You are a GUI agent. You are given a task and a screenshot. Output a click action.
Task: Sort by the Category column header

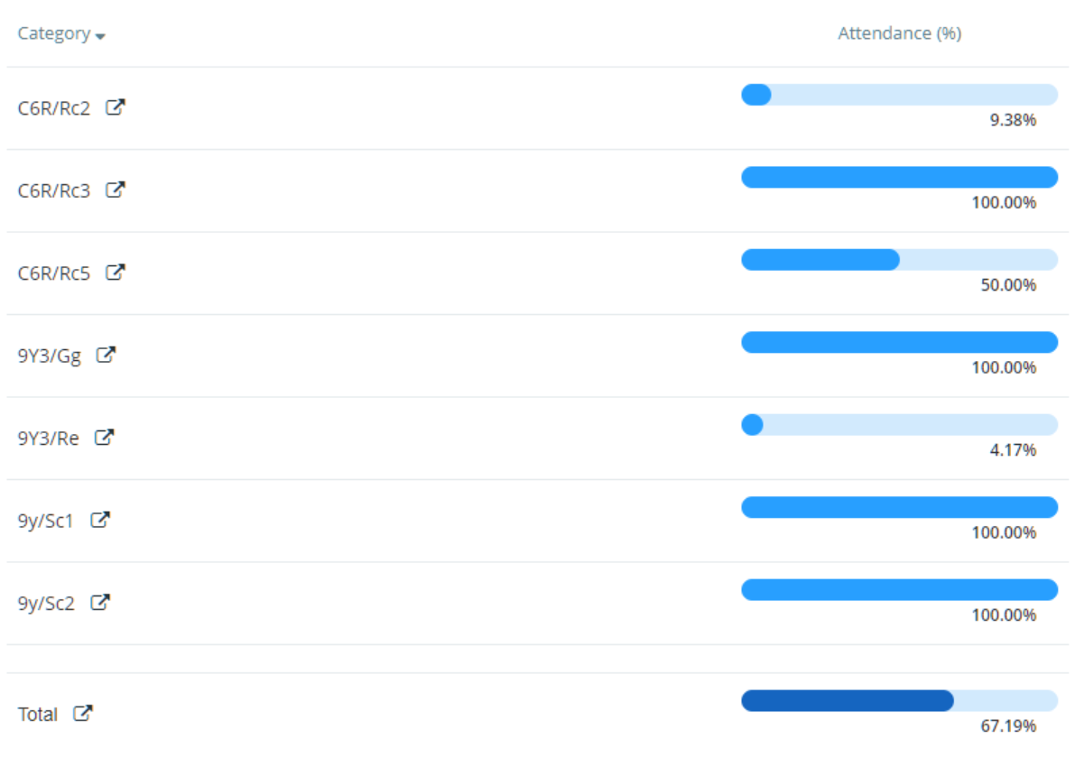[x=54, y=33]
